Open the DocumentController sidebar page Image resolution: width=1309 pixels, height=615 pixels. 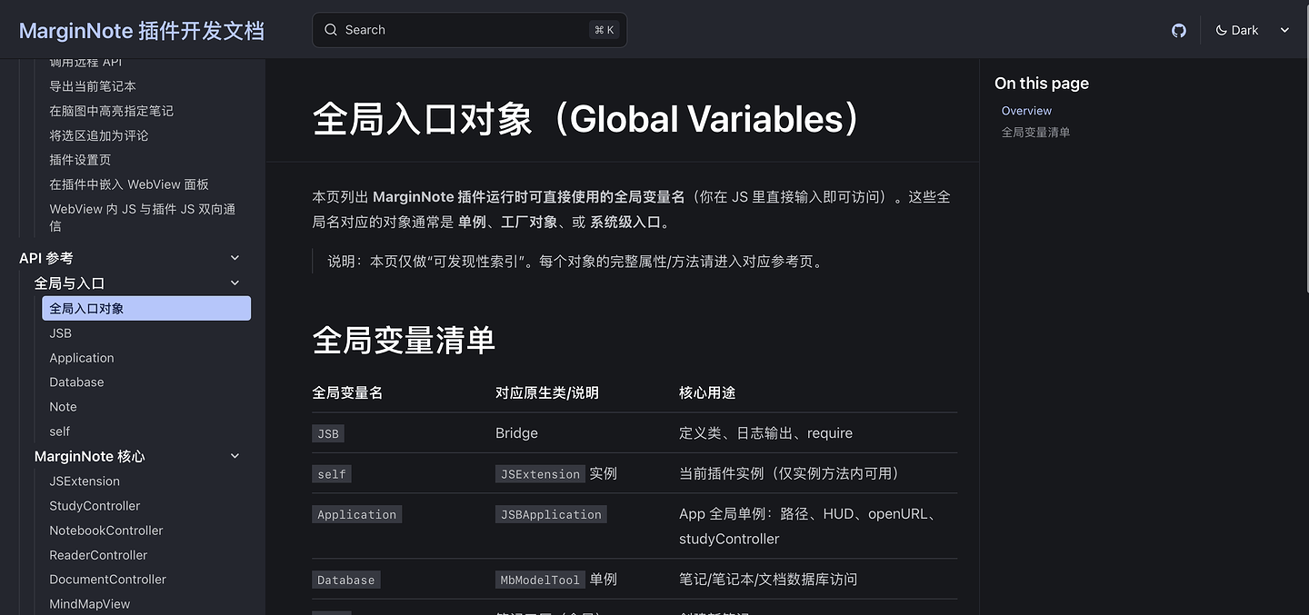146,580
